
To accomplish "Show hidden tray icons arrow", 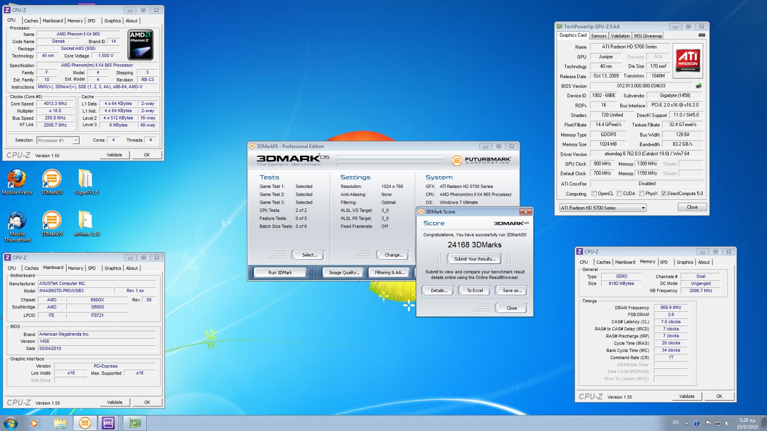I will (687, 423).
